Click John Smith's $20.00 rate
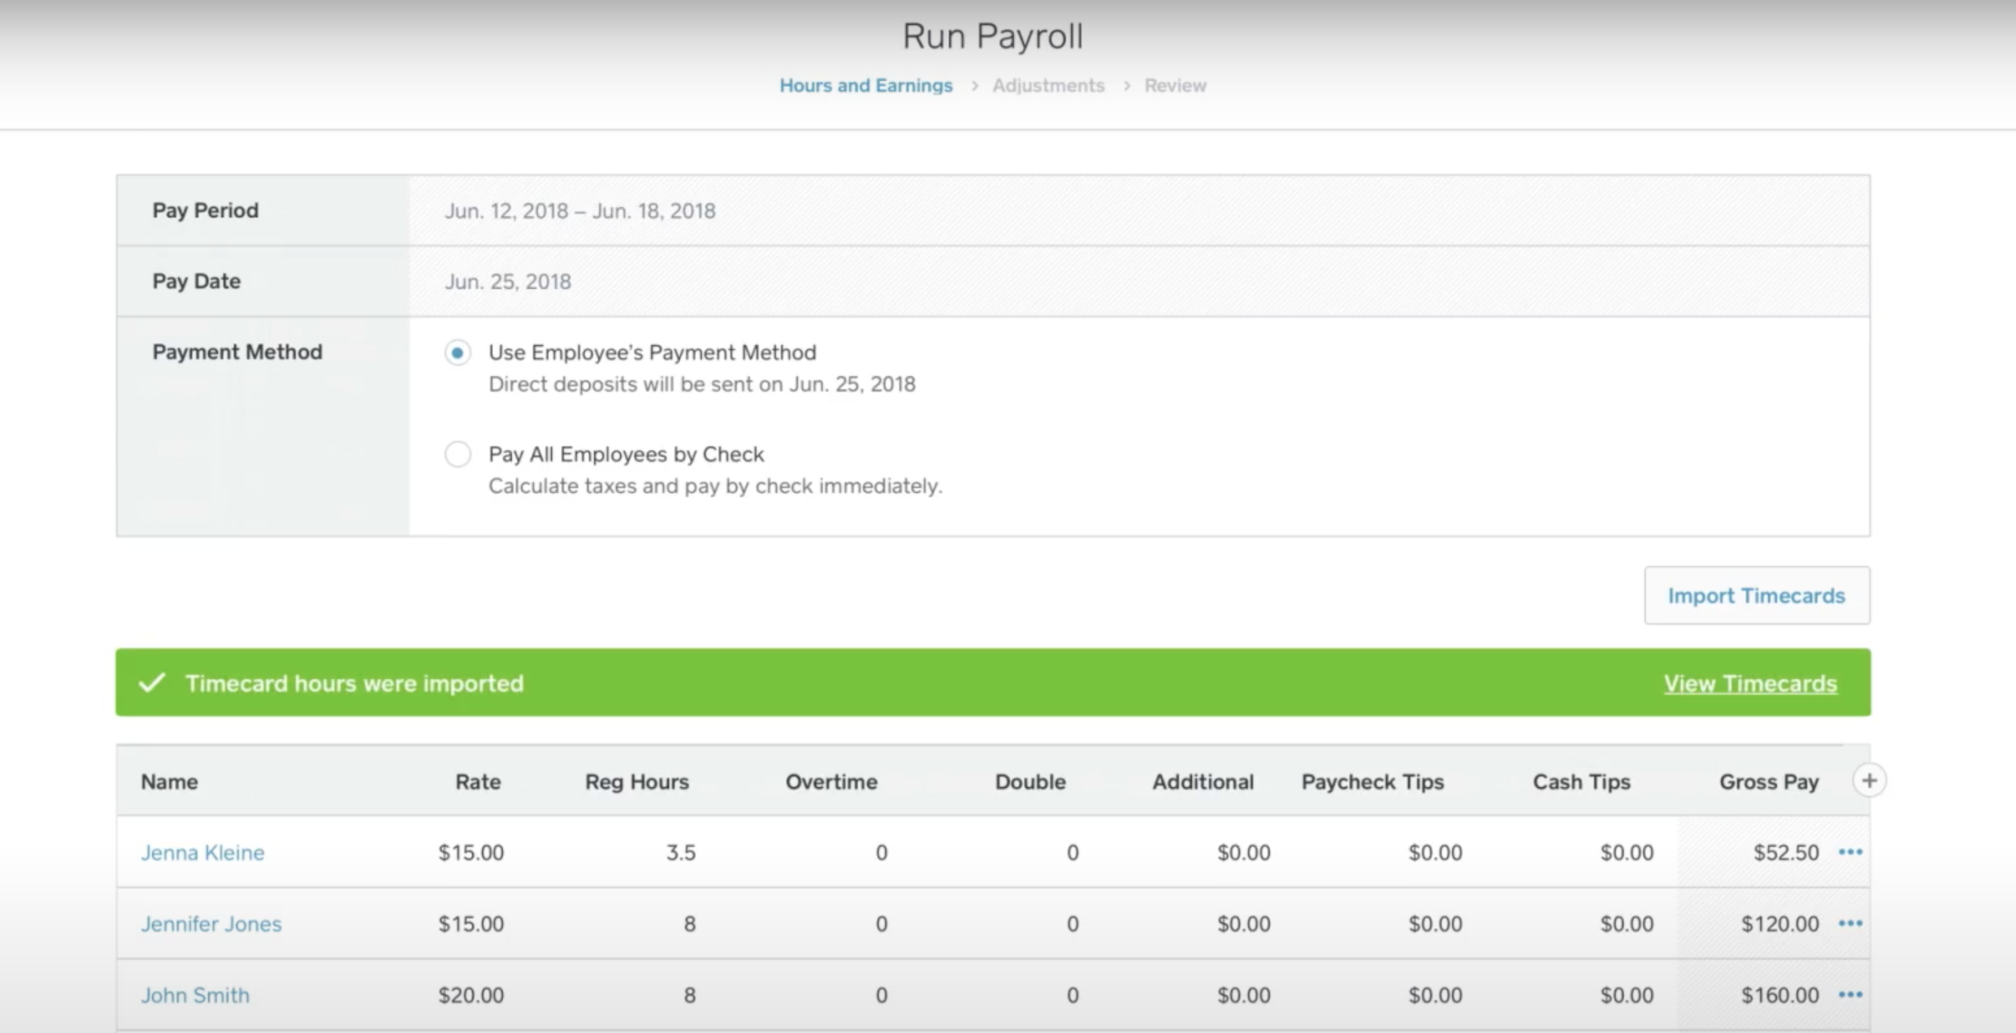This screenshot has height=1033, width=2016. pyautogui.click(x=471, y=995)
